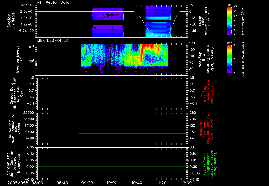Click the DEF rainbow color bar
Screen dimensions: 269x186
click(x=230, y=59)
